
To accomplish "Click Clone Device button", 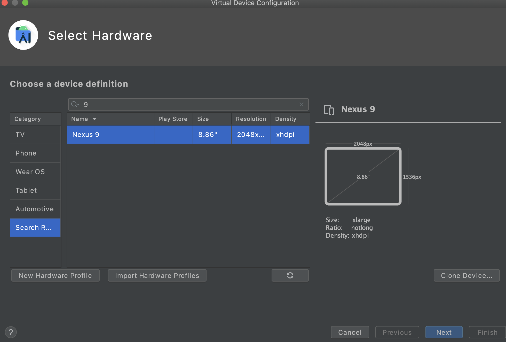I will pos(467,275).
